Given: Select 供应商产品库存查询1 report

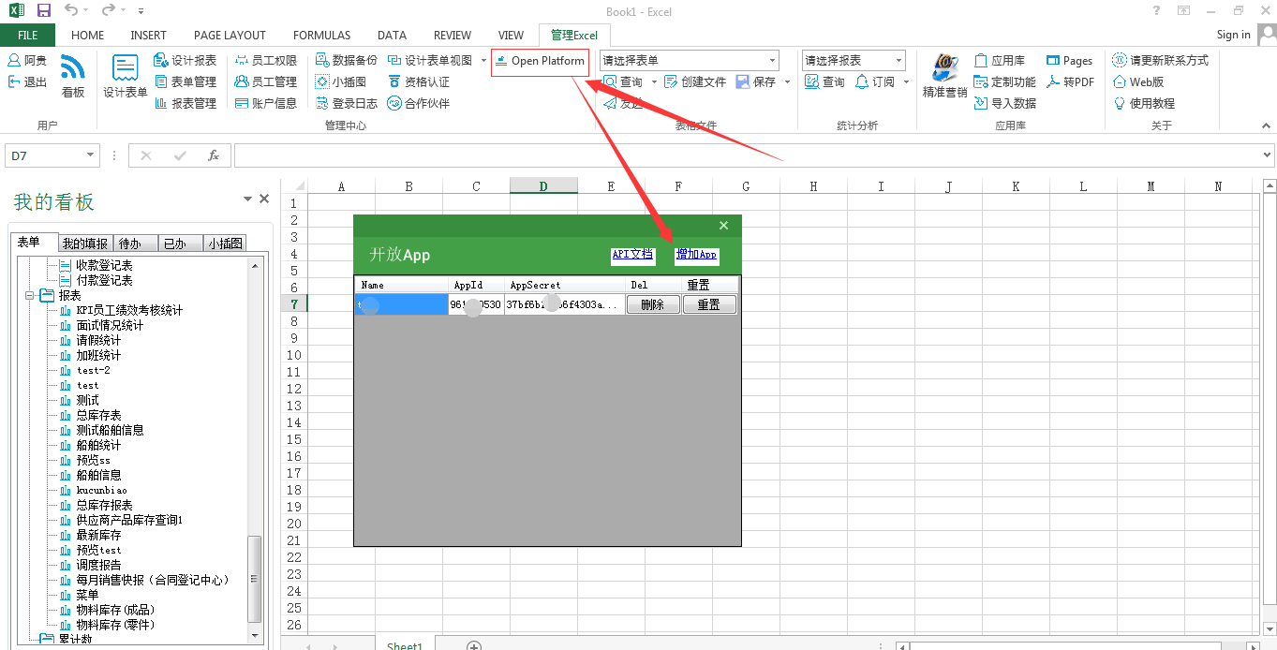Looking at the screenshot, I should (129, 520).
